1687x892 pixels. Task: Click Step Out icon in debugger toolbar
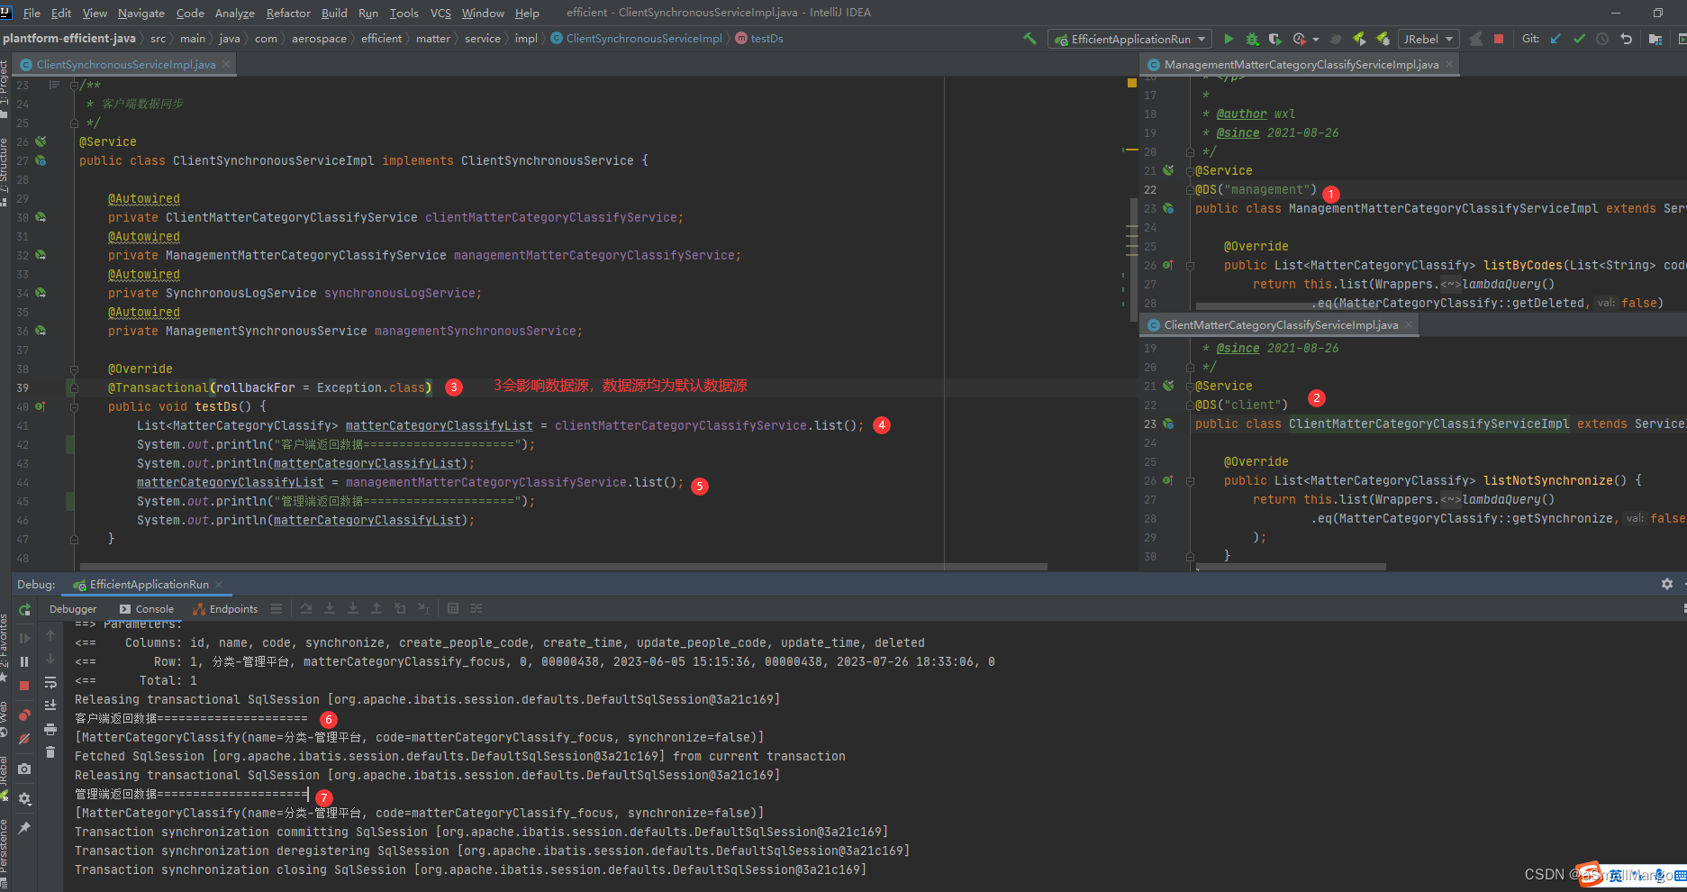click(x=376, y=609)
